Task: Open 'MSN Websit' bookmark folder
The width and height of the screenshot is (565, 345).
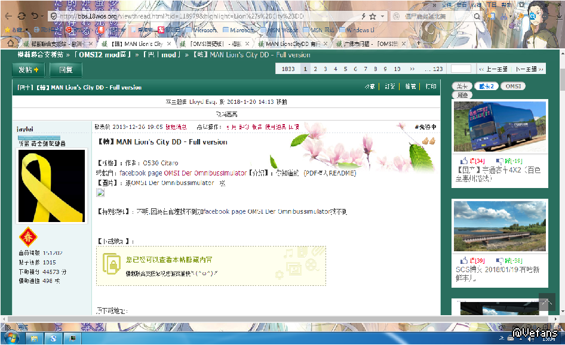Action: (280, 30)
